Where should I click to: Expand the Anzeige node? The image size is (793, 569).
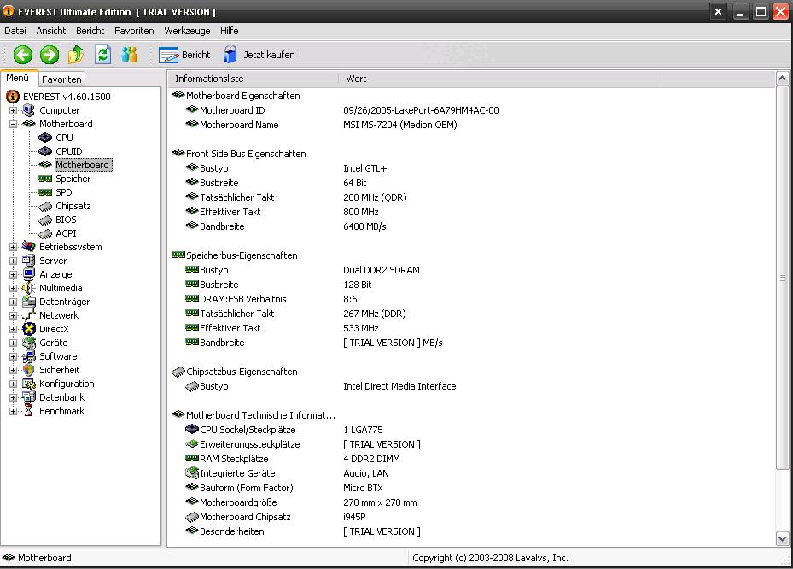13,274
